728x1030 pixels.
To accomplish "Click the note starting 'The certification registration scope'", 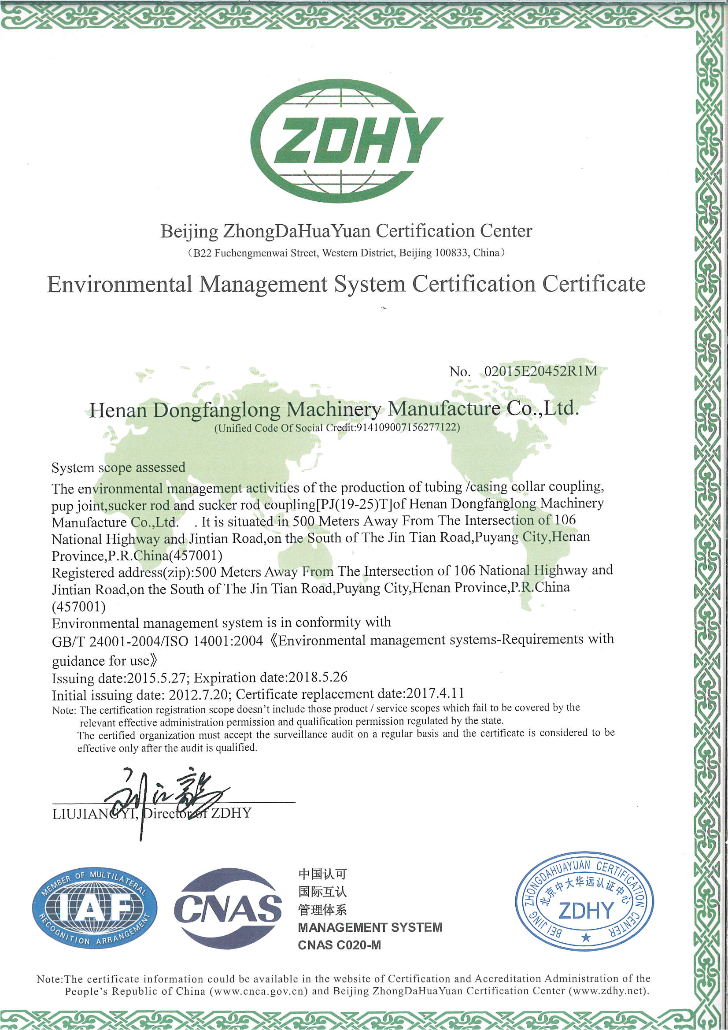I will (316, 715).
